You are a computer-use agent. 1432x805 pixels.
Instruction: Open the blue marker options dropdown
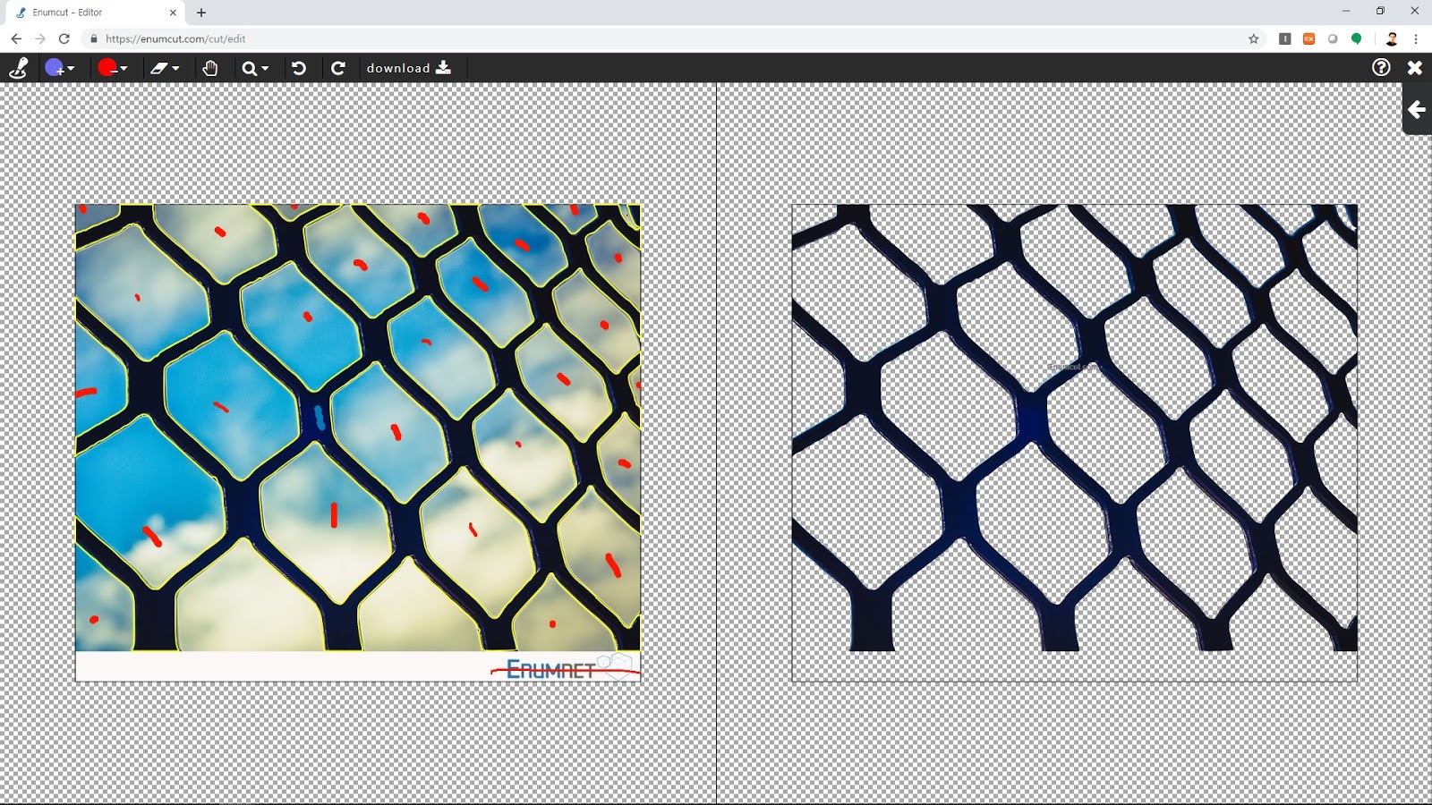point(72,67)
